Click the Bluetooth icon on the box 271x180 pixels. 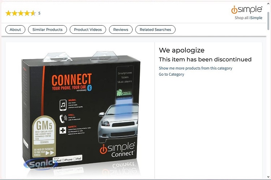tap(89, 88)
